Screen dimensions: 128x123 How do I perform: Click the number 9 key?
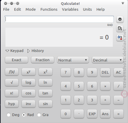[x=92, y=72]
